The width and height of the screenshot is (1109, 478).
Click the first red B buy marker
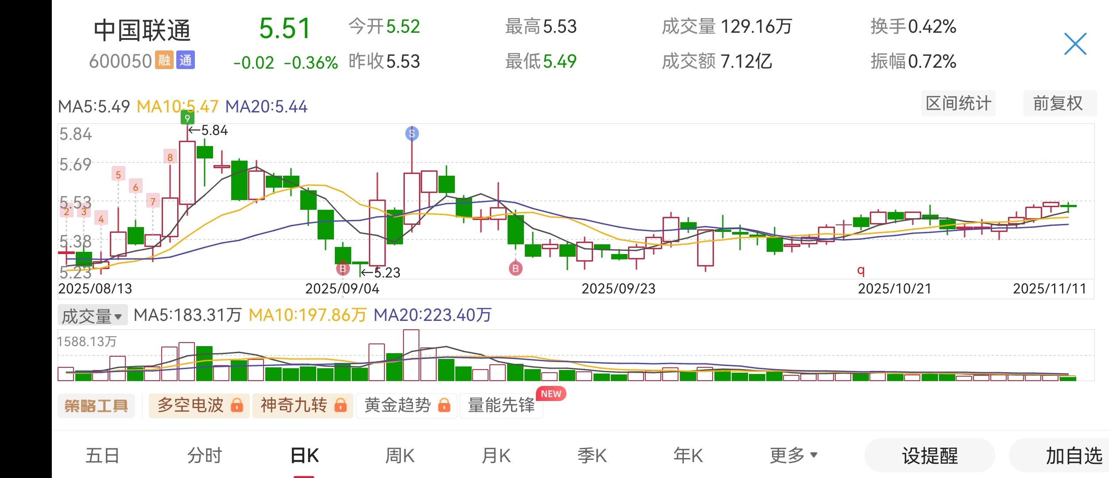(342, 268)
